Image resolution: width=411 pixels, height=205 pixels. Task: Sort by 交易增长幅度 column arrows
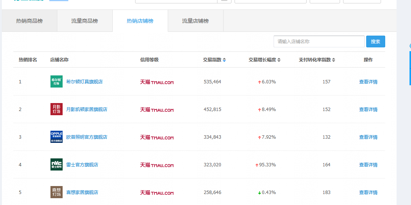pos(279,60)
